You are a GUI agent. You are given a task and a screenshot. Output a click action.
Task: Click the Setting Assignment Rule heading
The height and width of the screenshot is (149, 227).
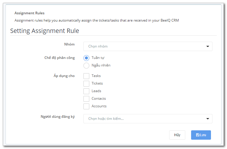(45, 31)
